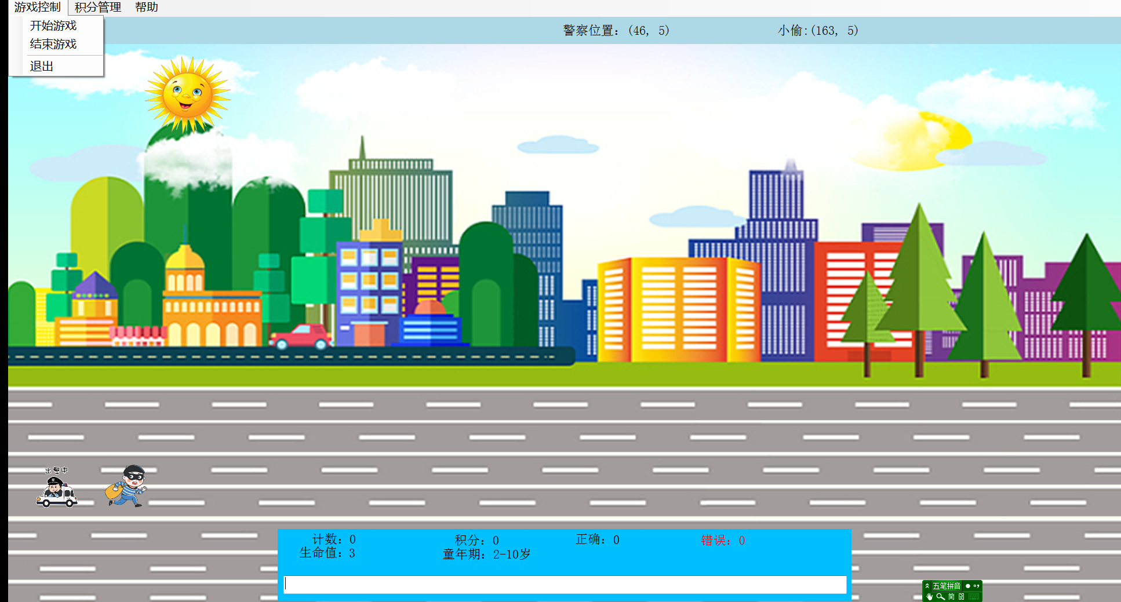Open the 积分管理 menu
1121x602 pixels.
98,7
